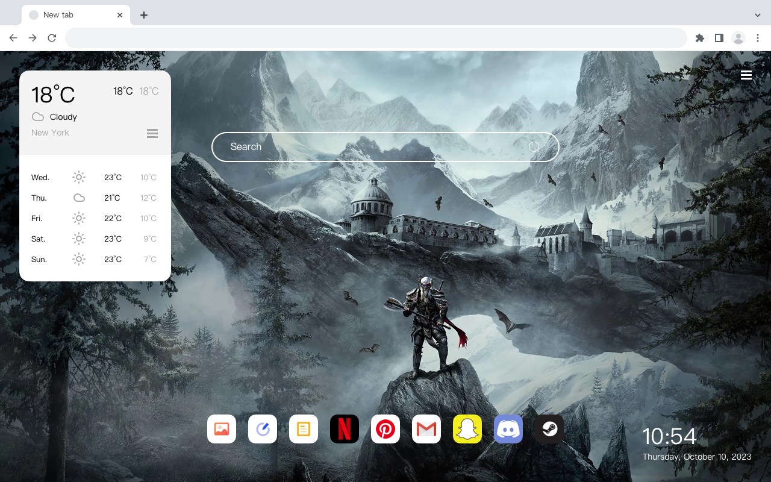Click Friday's 22°C high temperature
771x482 pixels.
[113, 218]
